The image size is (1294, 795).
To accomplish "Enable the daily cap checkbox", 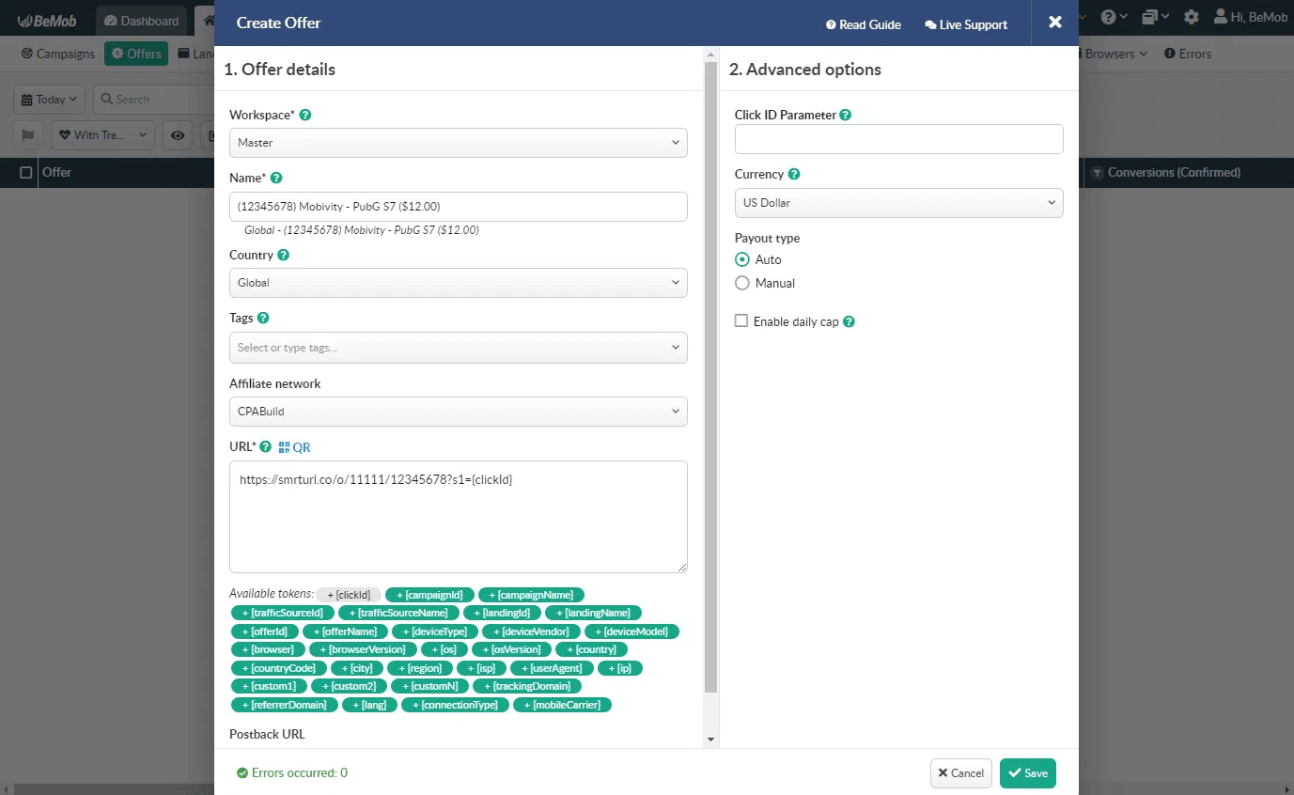I will (741, 321).
